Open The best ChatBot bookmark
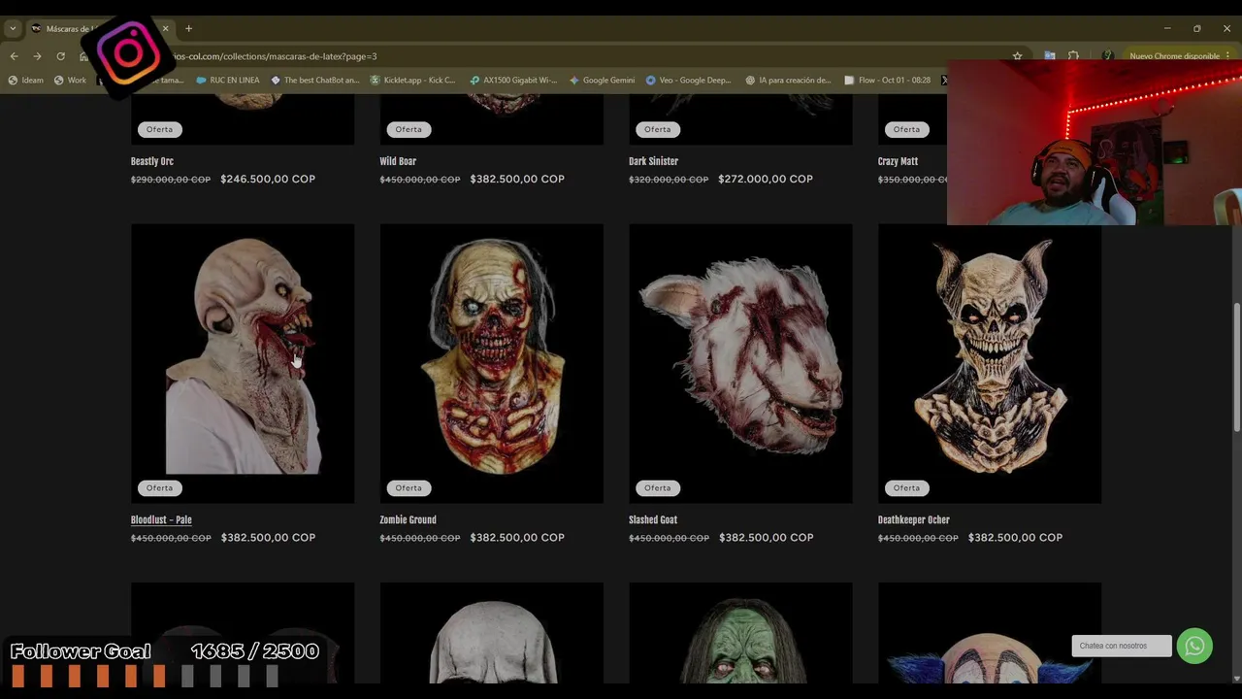Viewport: 1242px width, 699px height. coord(314,81)
